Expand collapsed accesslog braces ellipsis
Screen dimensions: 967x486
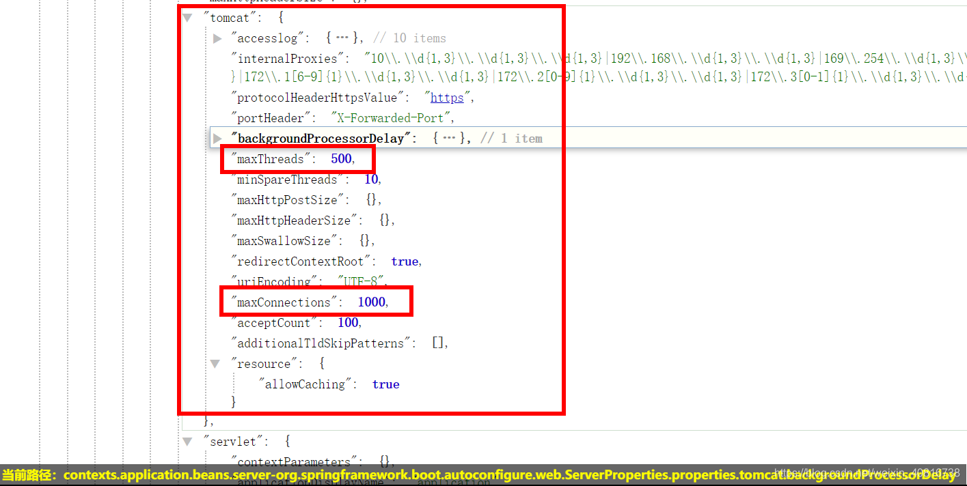click(x=342, y=38)
